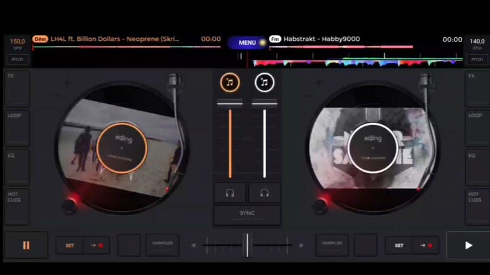
Task: Enable headphone pre-listen for the left deck
Action: pos(230,194)
